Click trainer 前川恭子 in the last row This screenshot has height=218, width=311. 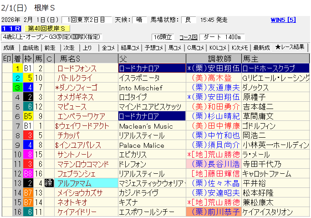point(216,212)
